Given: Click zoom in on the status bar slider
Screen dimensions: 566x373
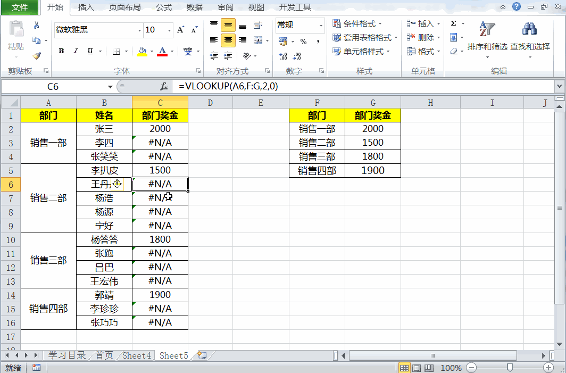Looking at the screenshot, I should pos(549,367).
